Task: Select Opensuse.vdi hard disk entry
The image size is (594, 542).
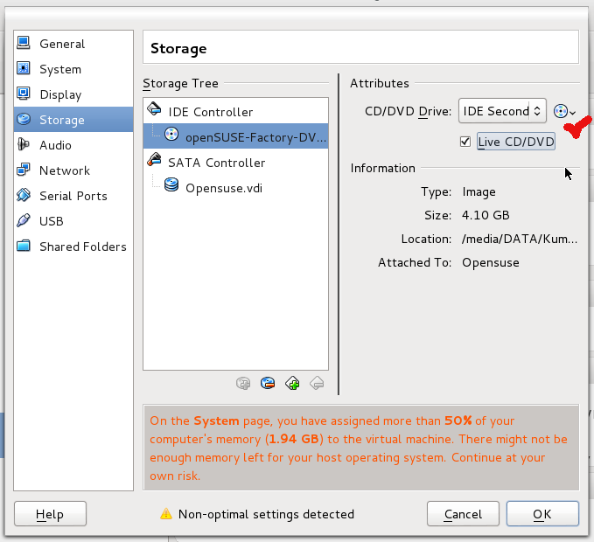Action: click(235, 187)
